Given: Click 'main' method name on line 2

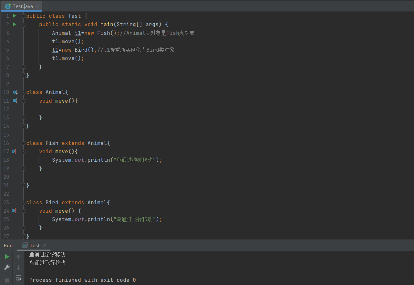Looking at the screenshot, I should click(x=107, y=25).
